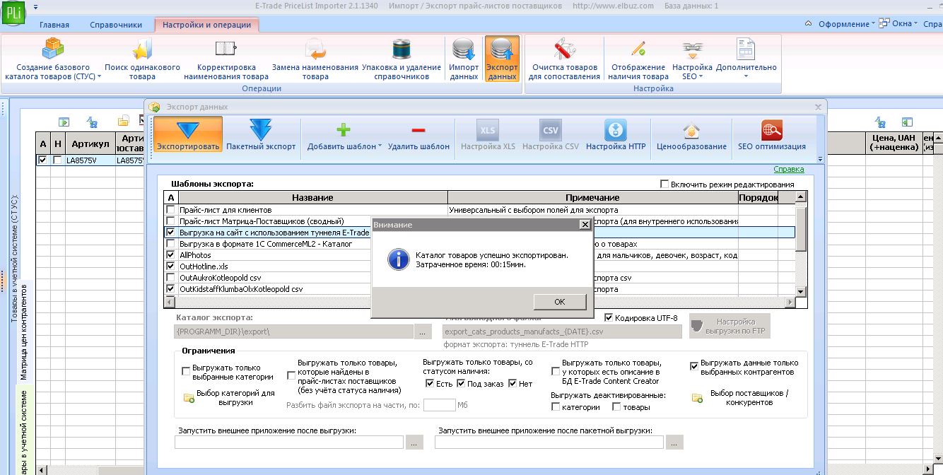The image size is (943, 475).
Task: Select row Выгрузка в формате 1С CommerceML2
Action: [x=480, y=244]
